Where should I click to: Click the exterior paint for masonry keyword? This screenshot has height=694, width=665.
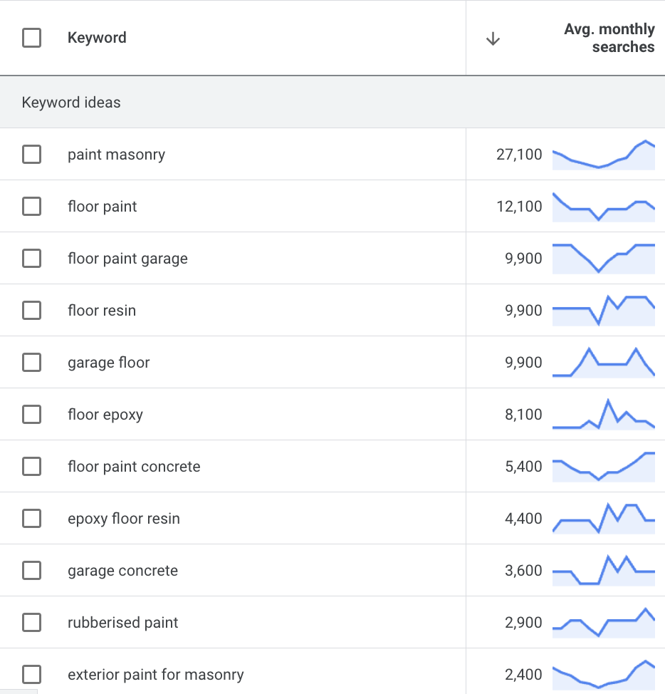click(155, 675)
